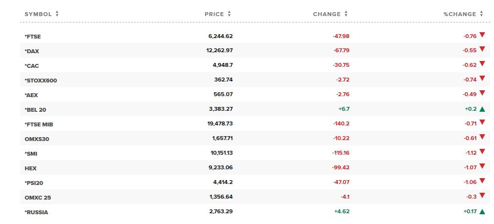Open the *CAC index quote
The height and width of the screenshot is (224, 494).
32,66
